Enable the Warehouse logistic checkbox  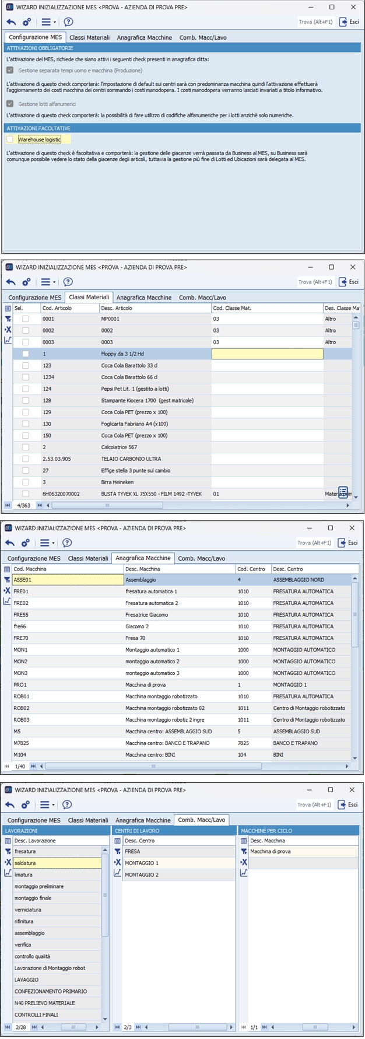(x=10, y=139)
